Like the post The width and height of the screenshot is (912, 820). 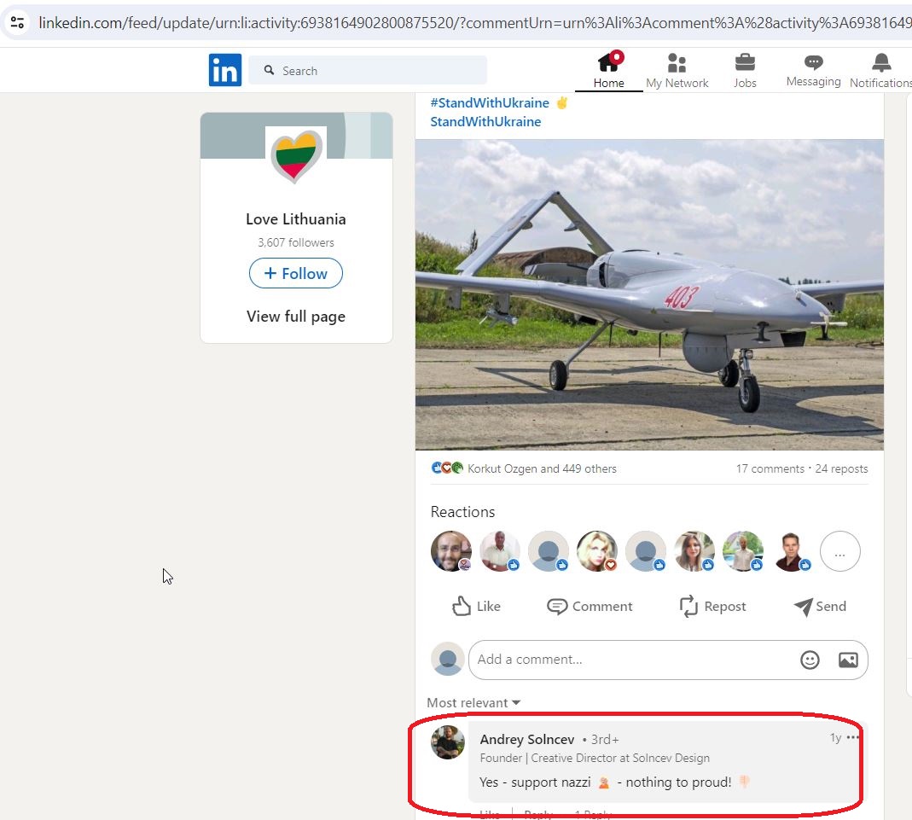pyautogui.click(x=476, y=607)
